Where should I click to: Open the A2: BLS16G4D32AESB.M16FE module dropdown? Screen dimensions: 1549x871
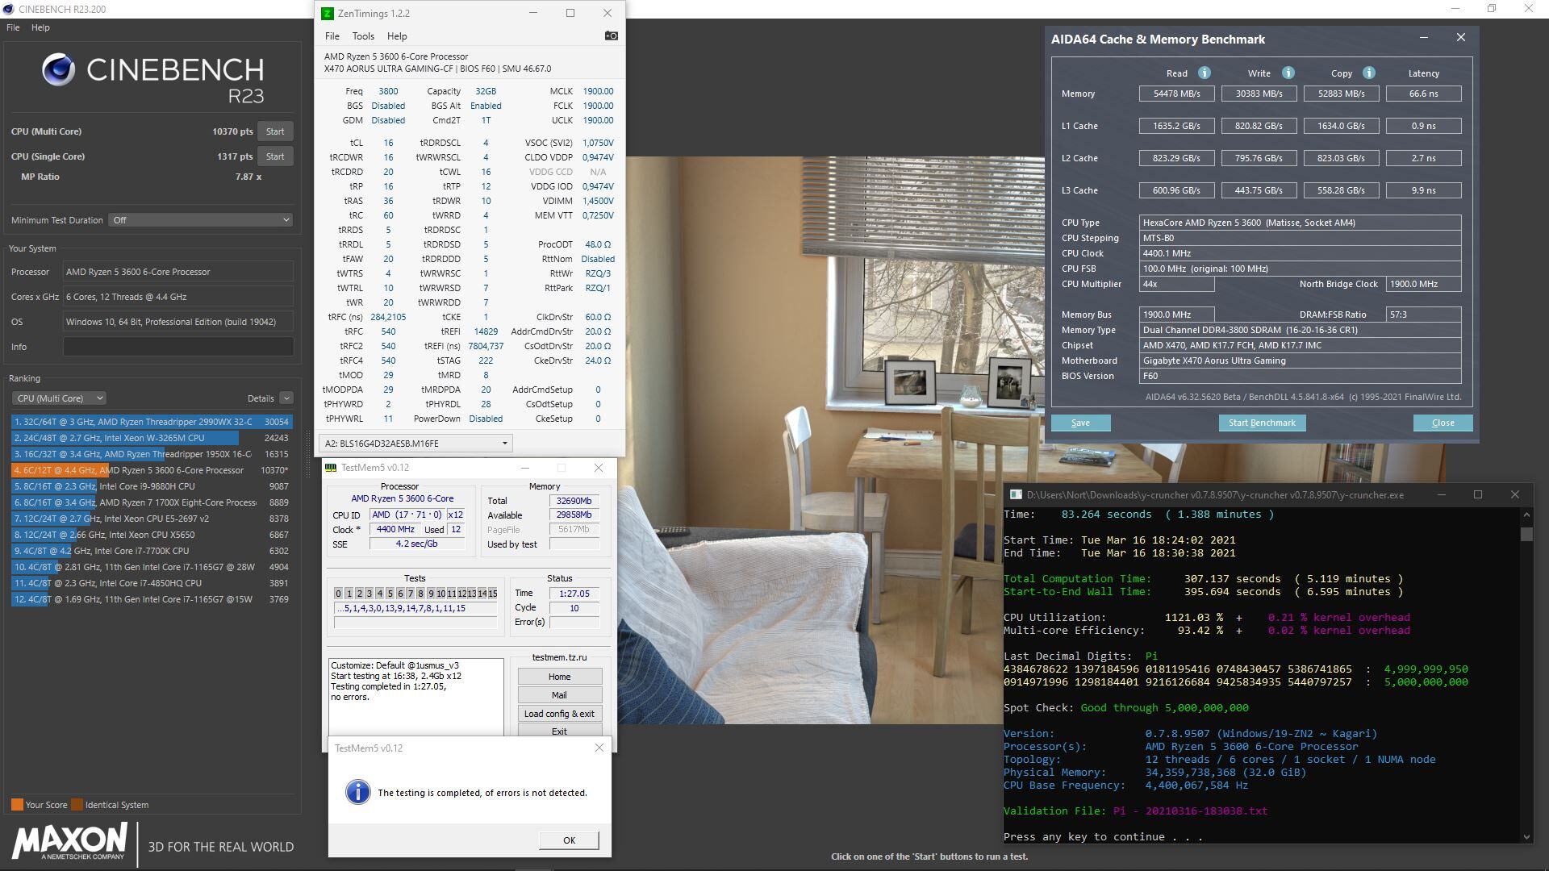(x=415, y=444)
